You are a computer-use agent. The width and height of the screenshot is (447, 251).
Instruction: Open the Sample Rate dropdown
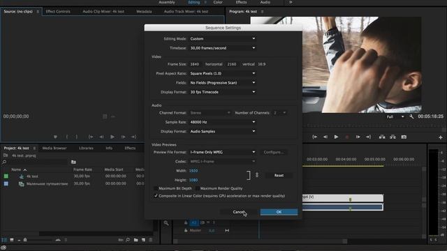coord(223,122)
